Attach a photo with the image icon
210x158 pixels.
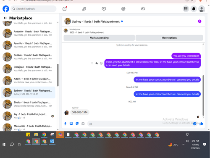coord(71,124)
